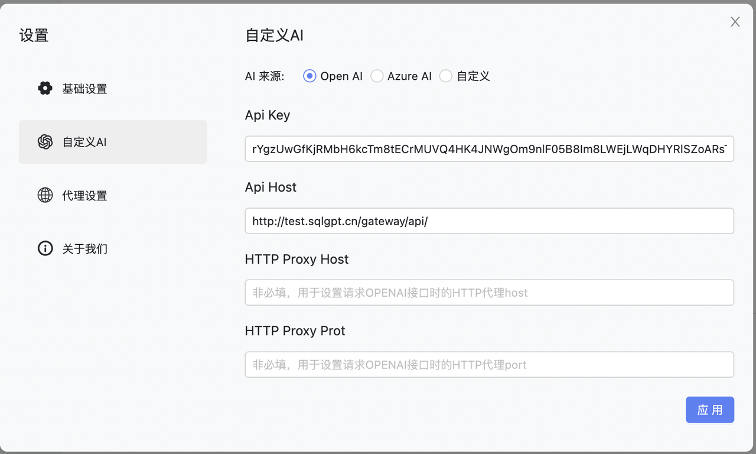Screen dimensions: 756x454
Task: Switch to the 代理设置 section
Action: pyautogui.click(x=113, y=195)
